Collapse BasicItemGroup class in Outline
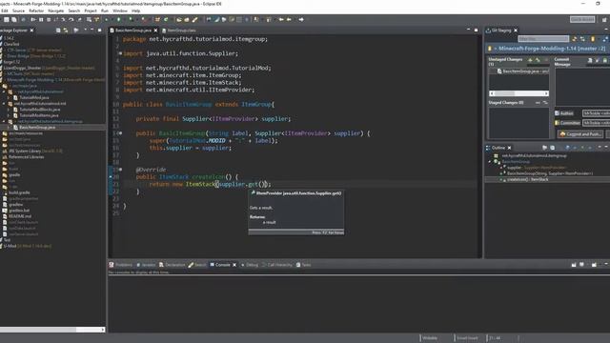 click(x=490, y=161)
